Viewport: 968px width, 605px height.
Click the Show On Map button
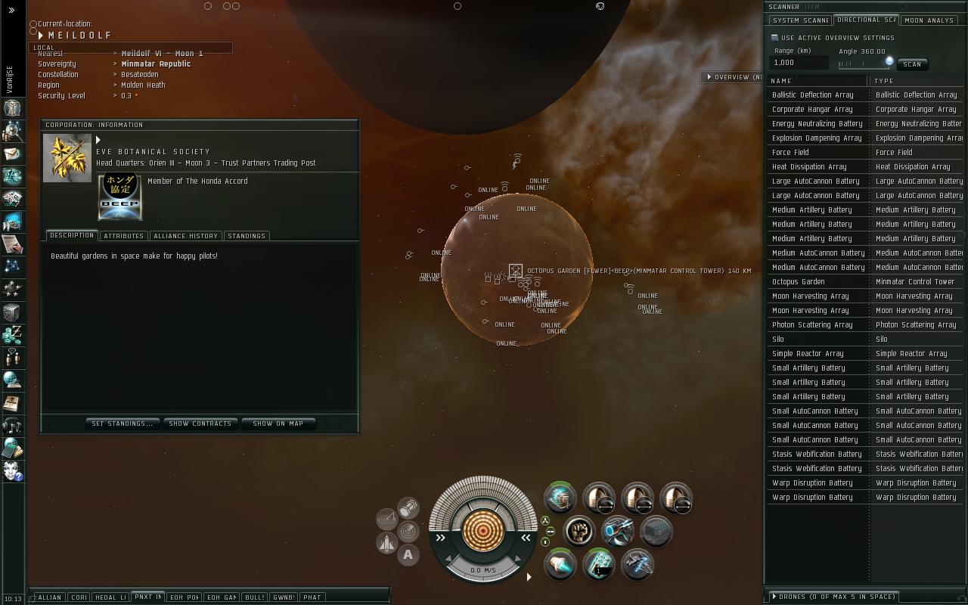278,423
